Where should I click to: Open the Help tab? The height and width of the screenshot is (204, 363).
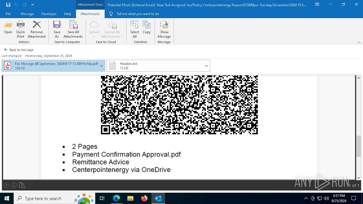point(67,14)
